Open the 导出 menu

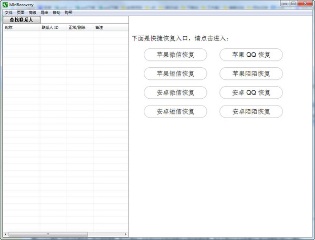(x=45, y=12)
